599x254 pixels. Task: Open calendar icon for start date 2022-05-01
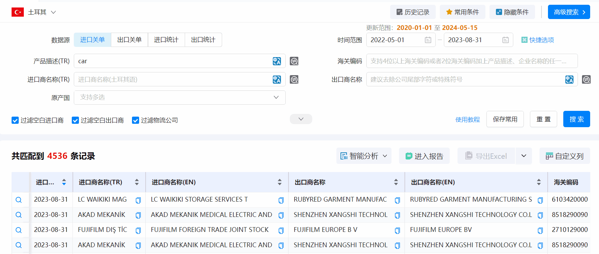tap(428, 40)
